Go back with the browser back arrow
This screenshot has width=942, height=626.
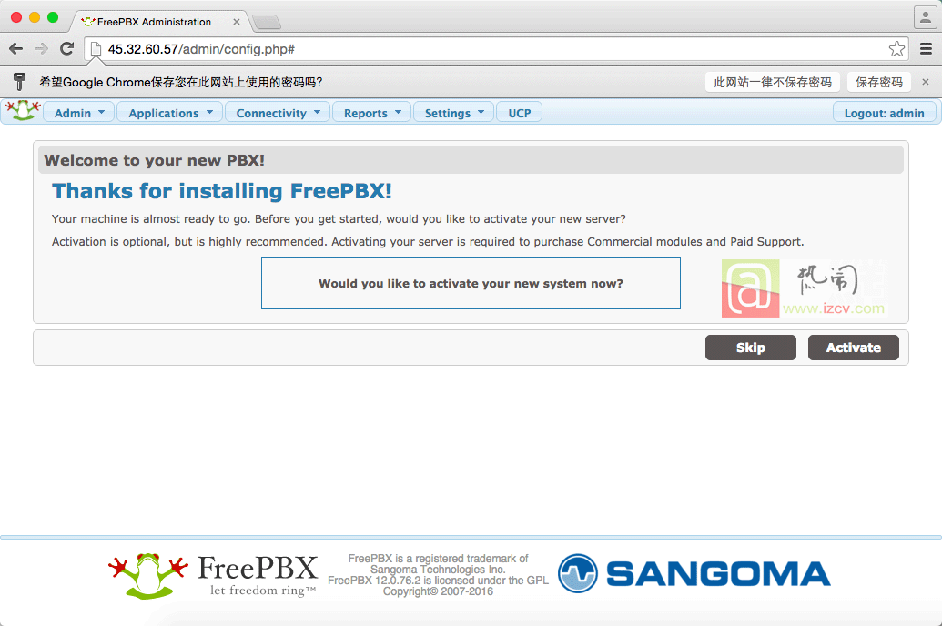[x=16, y=49]
